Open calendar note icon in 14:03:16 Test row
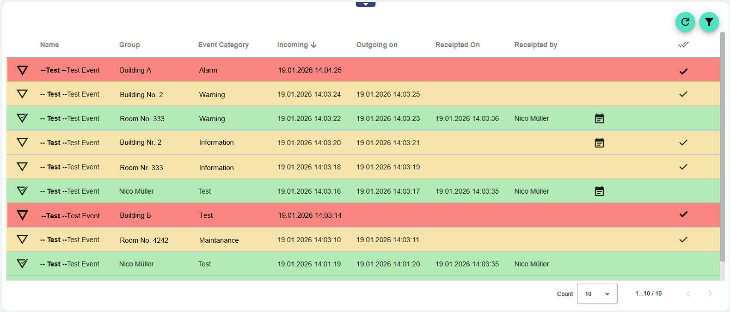730x312 pixels. [599, 191]
